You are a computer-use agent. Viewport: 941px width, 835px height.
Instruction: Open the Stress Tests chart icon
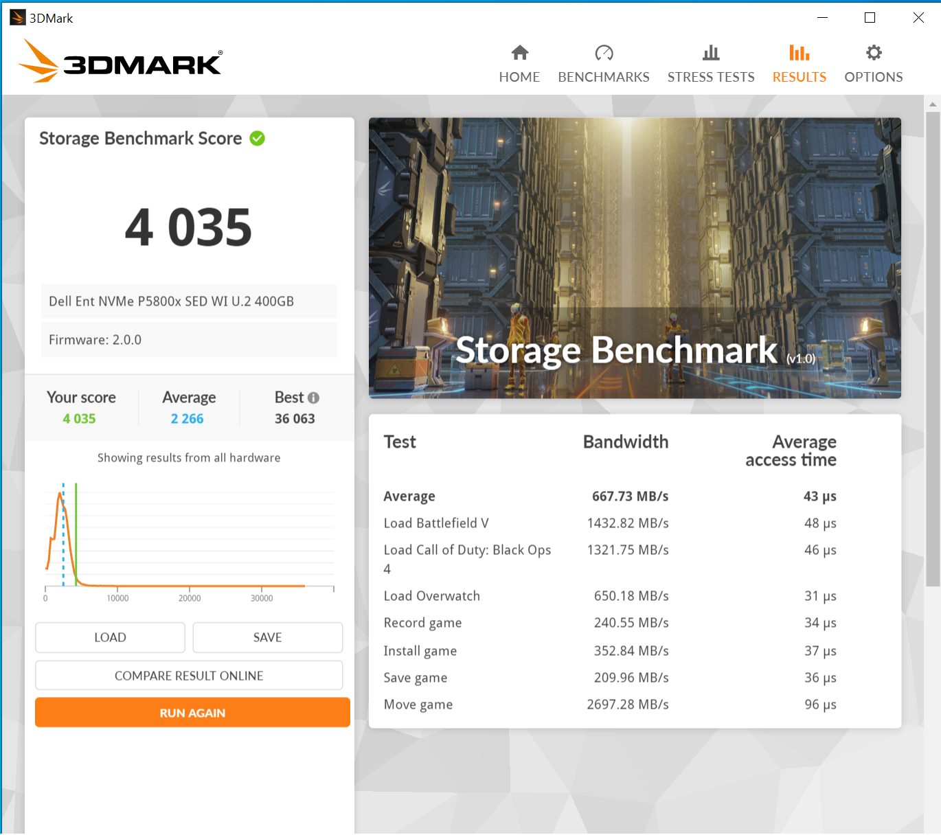tap(710, 52)
